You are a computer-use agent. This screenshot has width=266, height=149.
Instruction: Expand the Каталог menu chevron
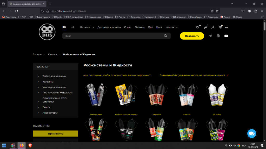93,27
